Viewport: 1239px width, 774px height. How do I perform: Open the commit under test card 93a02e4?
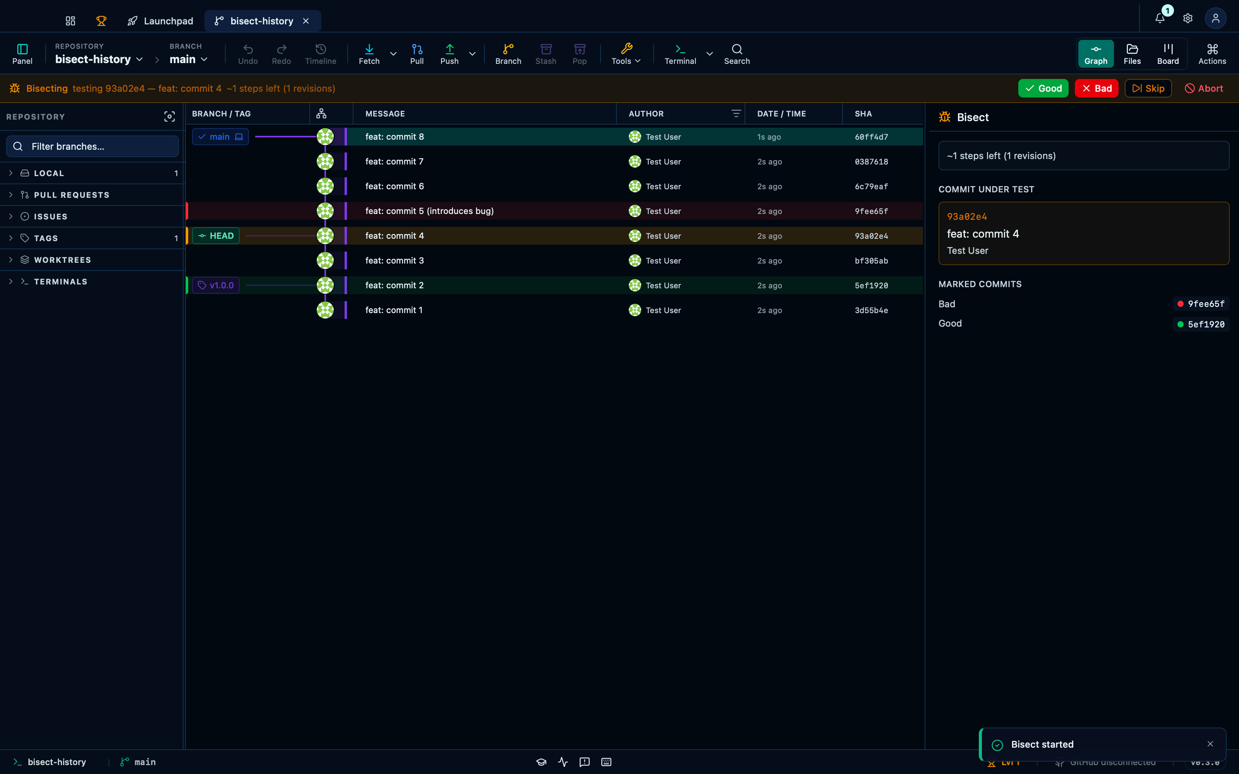tap(1083, 233)
